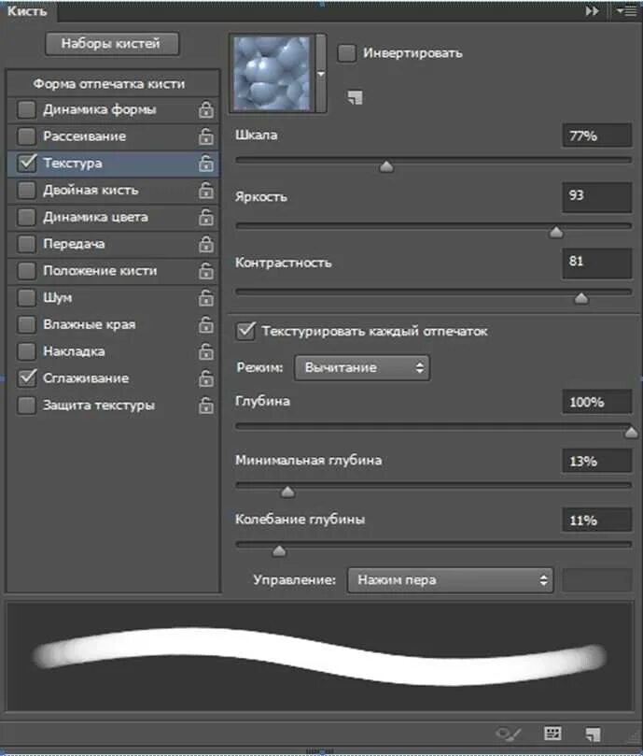Click the Яркость value field 93

click(596, 197)
